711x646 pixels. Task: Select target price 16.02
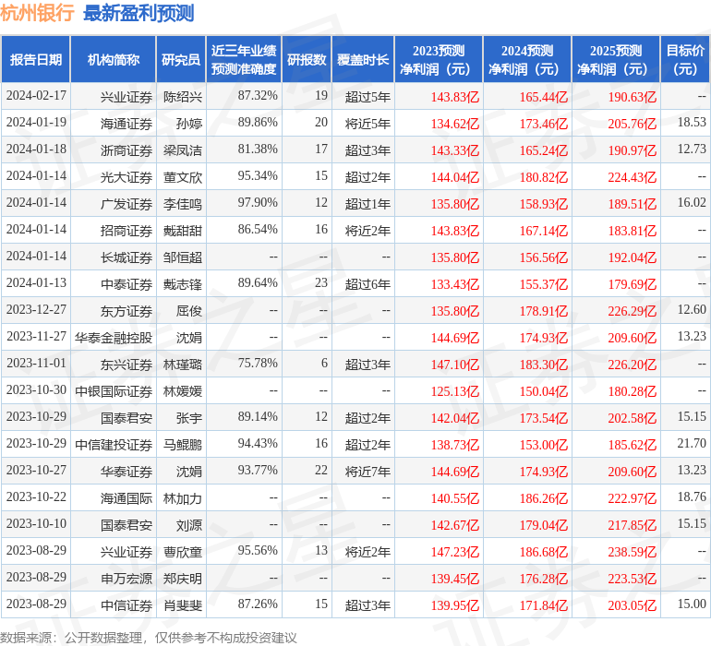692,202
